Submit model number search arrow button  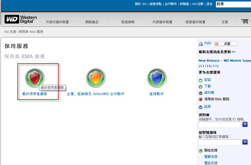point(245,142)
